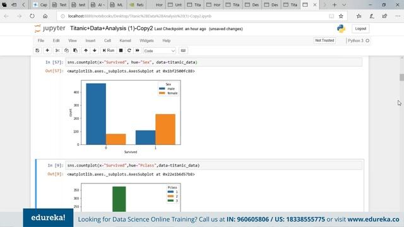The image size is (404, 227).
Task: Toggle reading view icon in address bar
Action: point(331,16)
